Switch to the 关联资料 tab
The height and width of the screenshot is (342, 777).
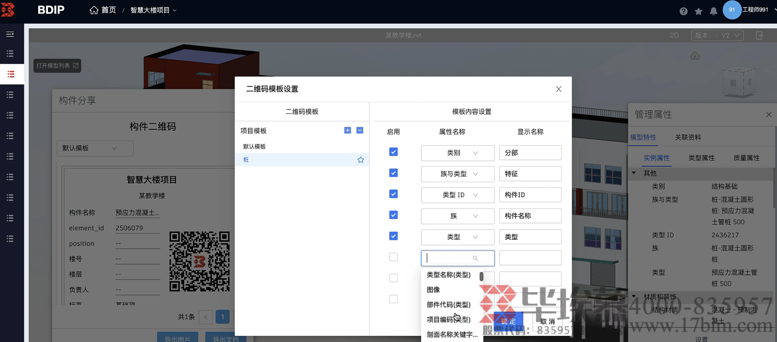pos(687,138)
